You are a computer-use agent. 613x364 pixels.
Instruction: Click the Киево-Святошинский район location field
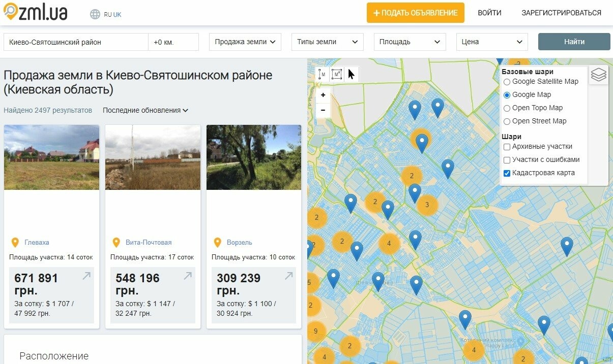(75, 42)
